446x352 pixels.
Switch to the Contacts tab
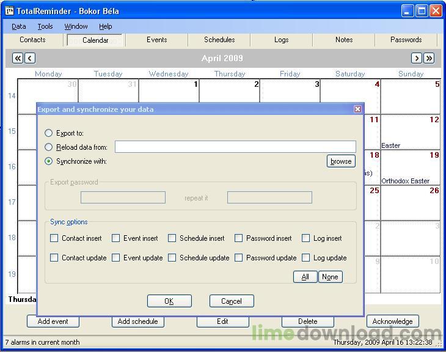[x=32, y=40]
